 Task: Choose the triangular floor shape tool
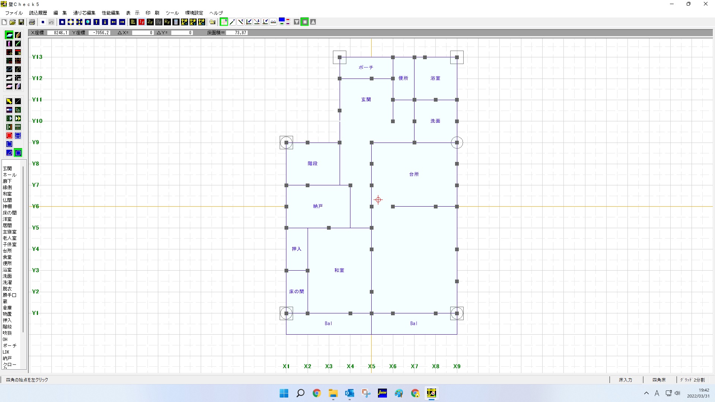coord(9,153)
